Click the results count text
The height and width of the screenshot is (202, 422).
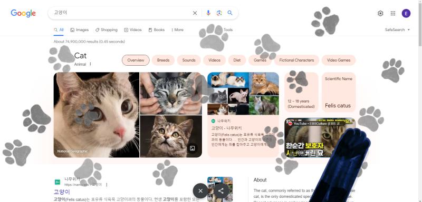(x=89, y=42)
